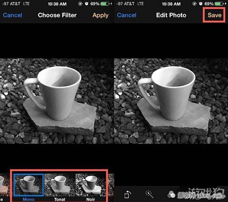Image resolution: width=228 pixels, height=202 pixels.
Task: Select the Noir filter thumbnail
Action: click(x=91, y=185)
